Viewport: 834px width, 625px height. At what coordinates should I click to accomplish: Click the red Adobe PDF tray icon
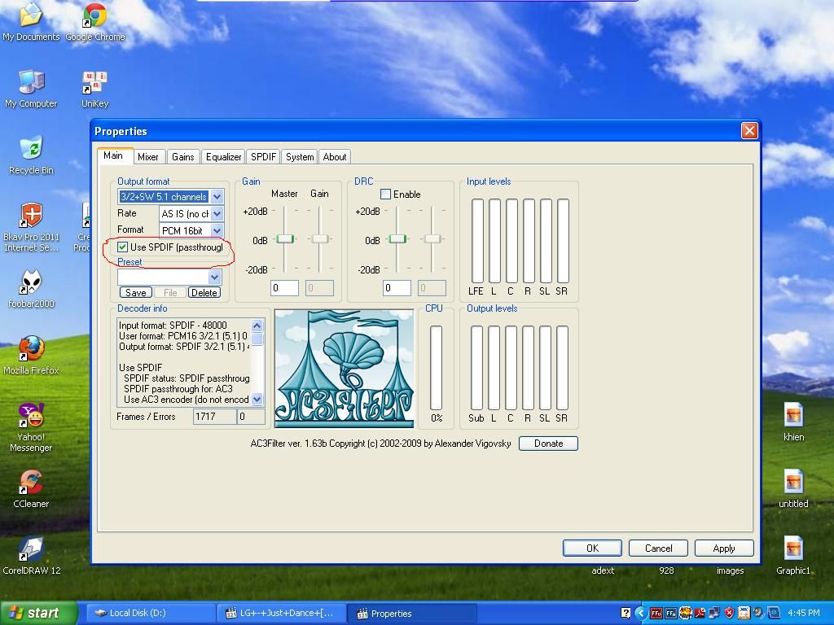click(x=700, y=613)
